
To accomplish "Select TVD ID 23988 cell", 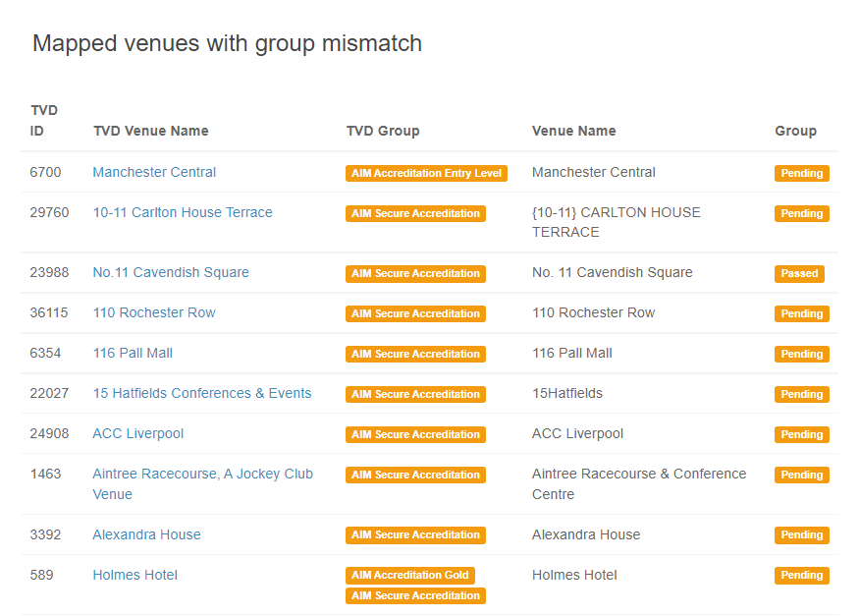I will pos(49,272).
